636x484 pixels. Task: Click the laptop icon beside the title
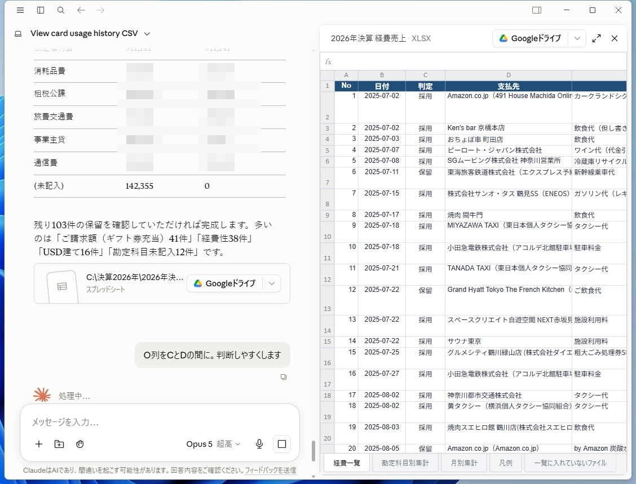[18, 34]
